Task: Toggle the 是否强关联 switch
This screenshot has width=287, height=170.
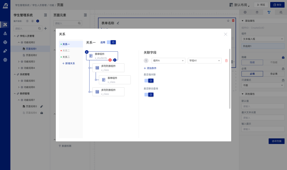Action: click(x=149, y=80)
